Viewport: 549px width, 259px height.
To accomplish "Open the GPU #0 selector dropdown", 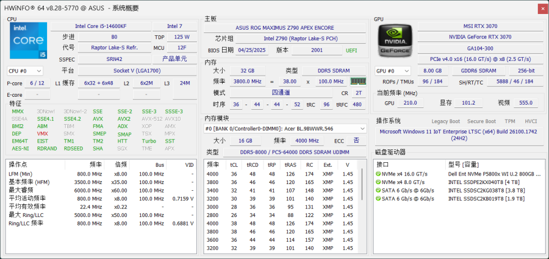I will [392, 71].
